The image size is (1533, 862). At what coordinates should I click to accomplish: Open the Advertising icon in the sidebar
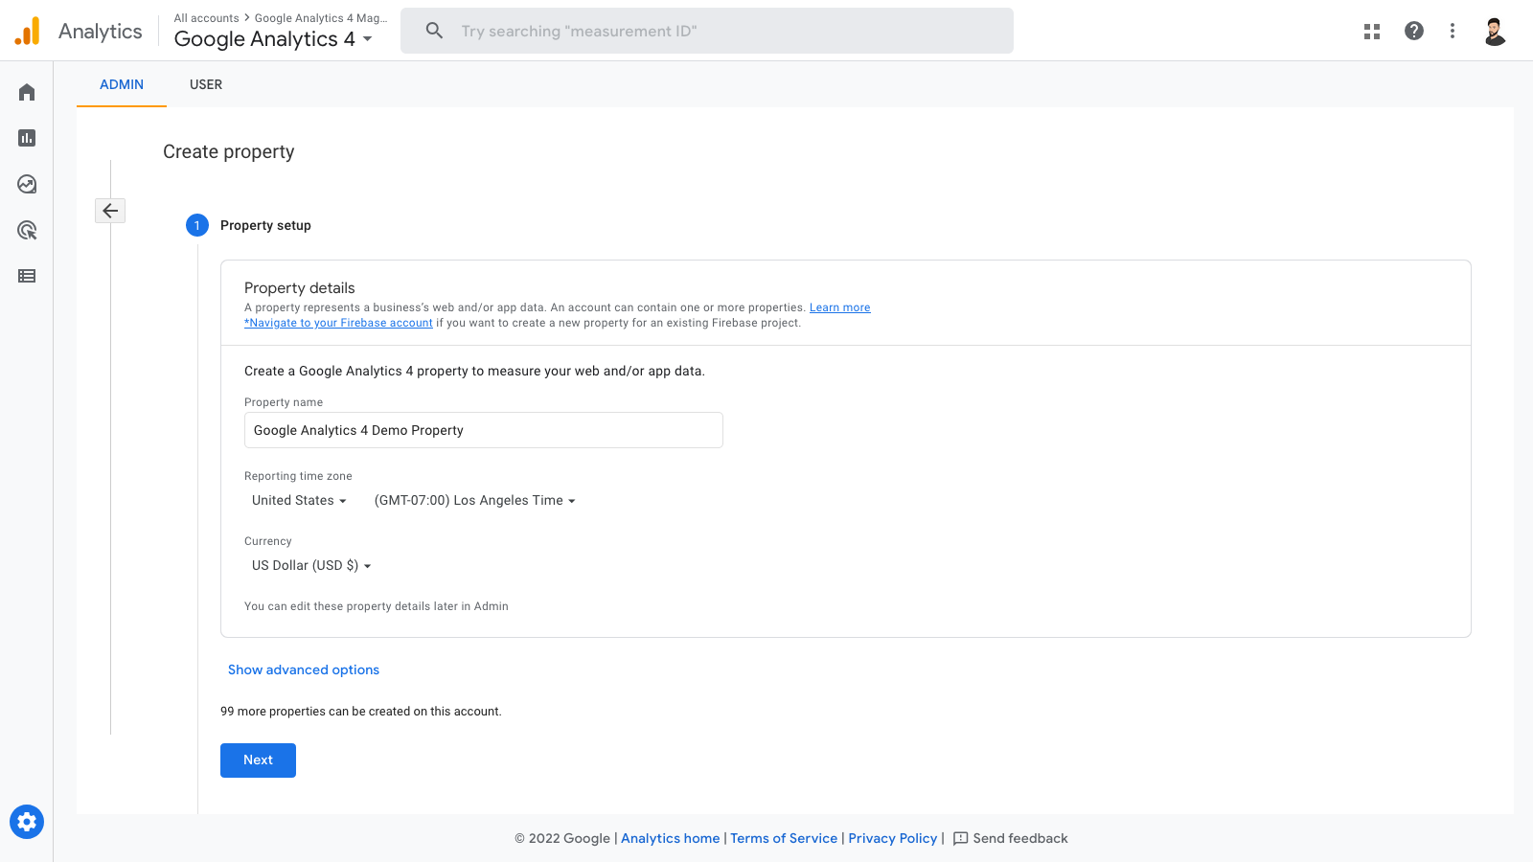coord(27,230)
